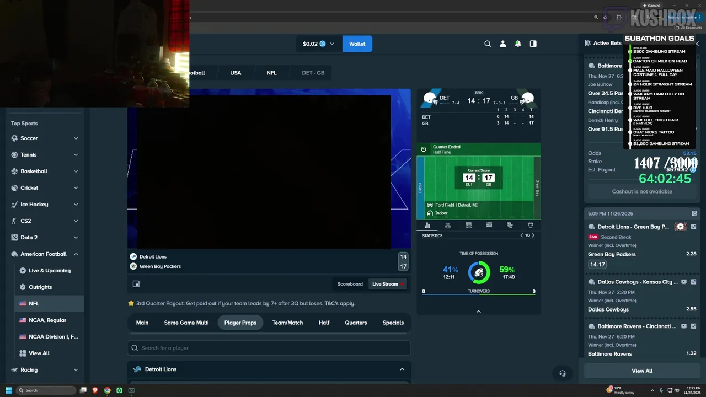Select the Quarters markets tab
Screen dimensions: 706x397
pyautogui.click(x=356, y=323)
